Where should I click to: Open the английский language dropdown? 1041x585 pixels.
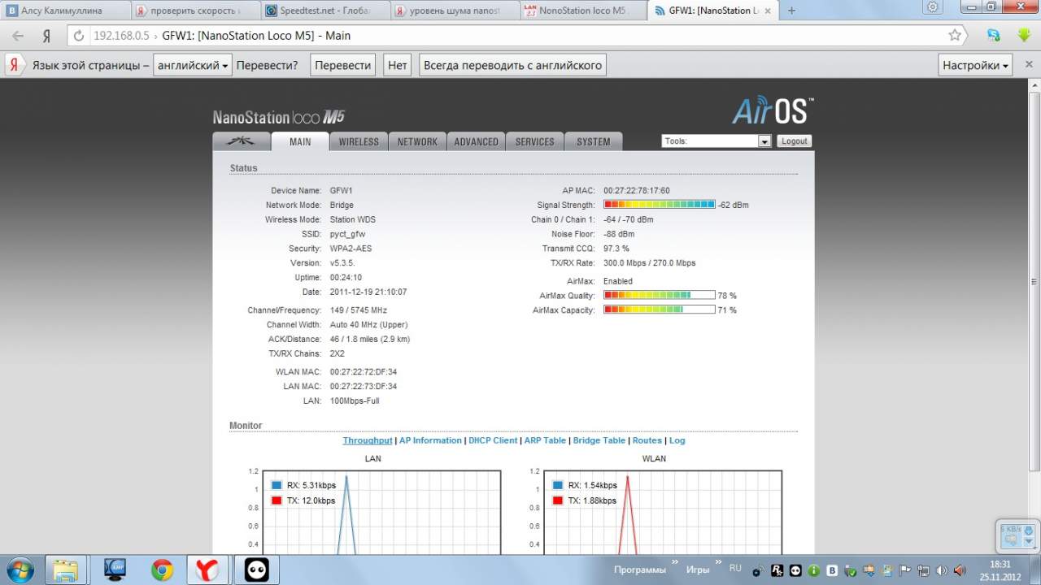coord(193,65)
